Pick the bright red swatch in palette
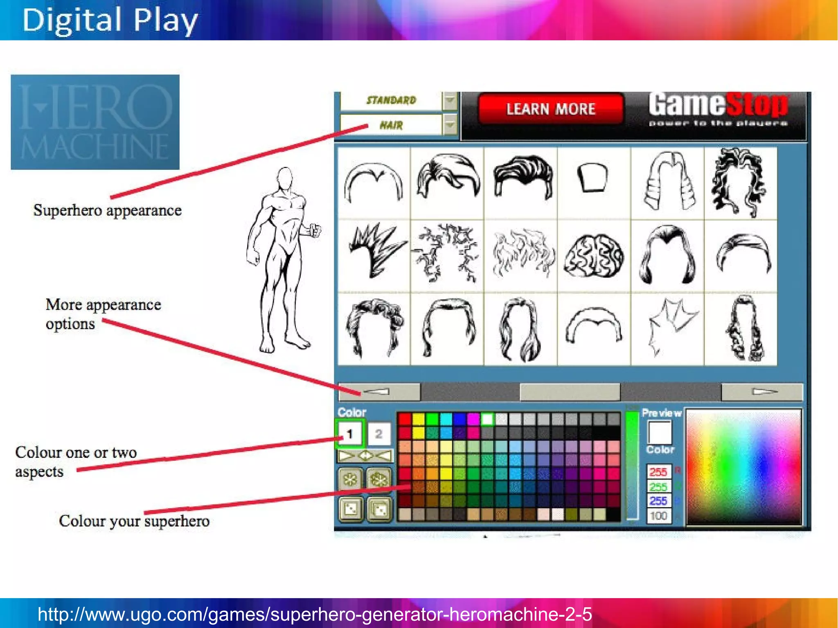The image size is (838, 628). coord(405,419)
